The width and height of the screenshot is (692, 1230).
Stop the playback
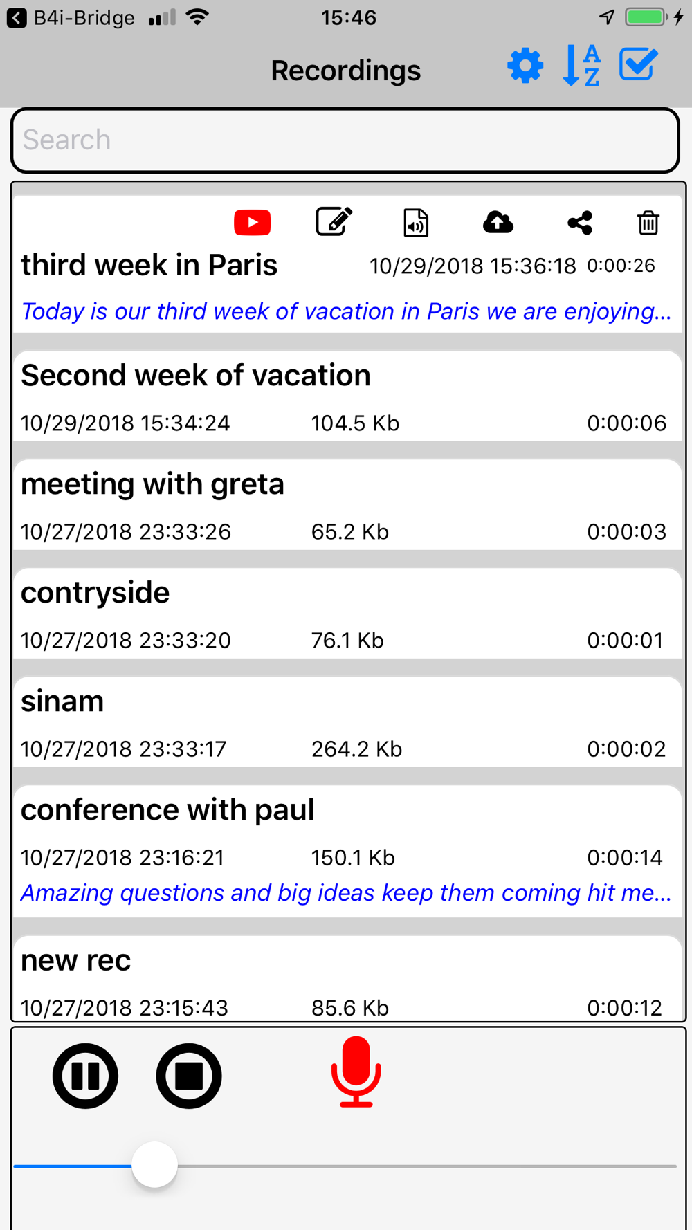click(188, 1076)
